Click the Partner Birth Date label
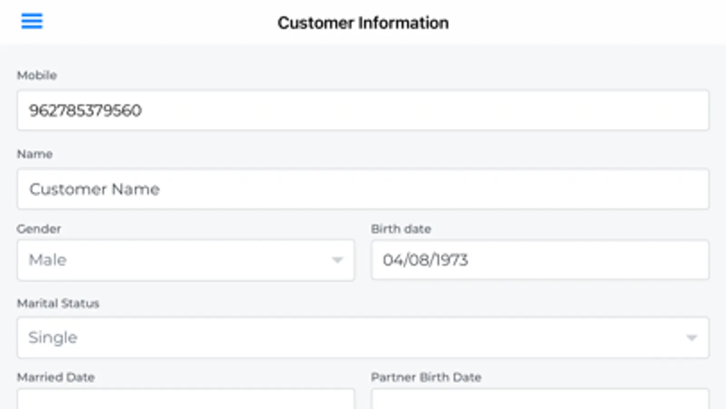Viewport: 726px width, 409px height. (426, 377)
